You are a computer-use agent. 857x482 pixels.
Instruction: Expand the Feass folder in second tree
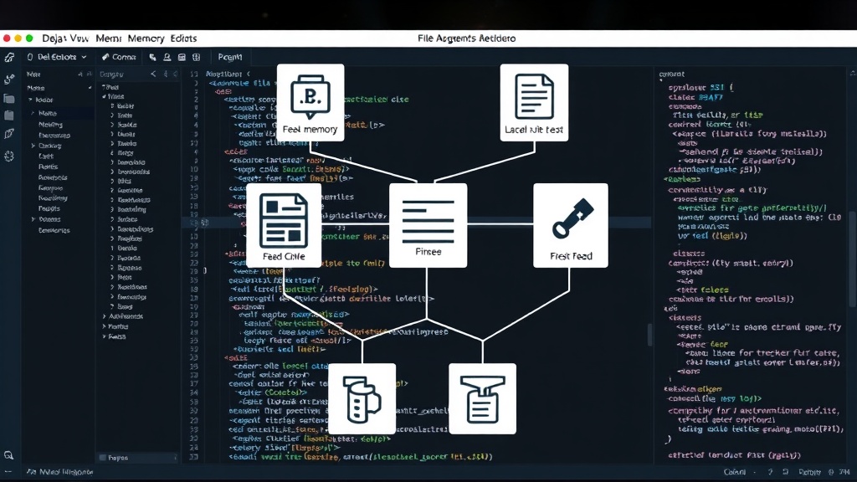tap(105, 336)
